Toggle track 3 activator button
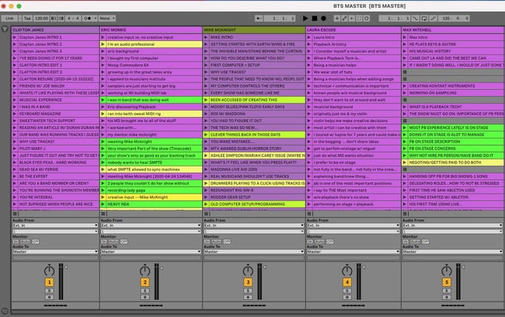Viewport: 505px width, 317px height. pos(248,282)
